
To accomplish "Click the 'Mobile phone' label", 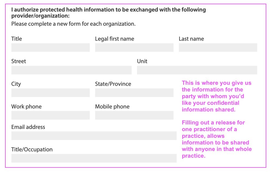I will pos(112,107).
